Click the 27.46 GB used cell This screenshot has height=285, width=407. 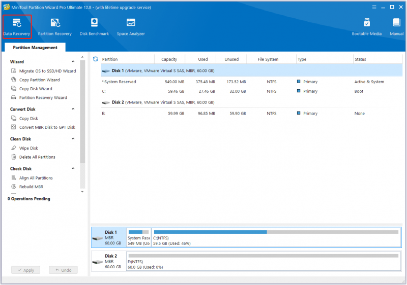[207, 91]
